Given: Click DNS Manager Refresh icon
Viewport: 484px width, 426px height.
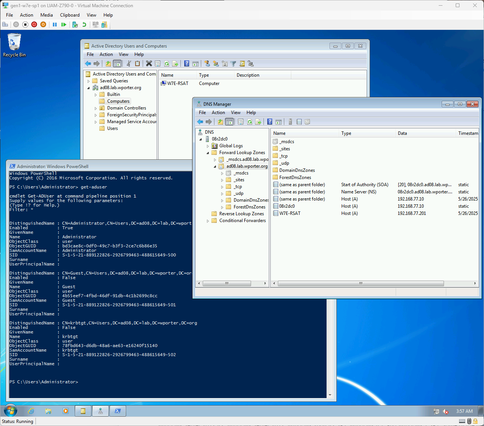Looking at the screenshot, I should pyautogui.click(x=250, y=122).
